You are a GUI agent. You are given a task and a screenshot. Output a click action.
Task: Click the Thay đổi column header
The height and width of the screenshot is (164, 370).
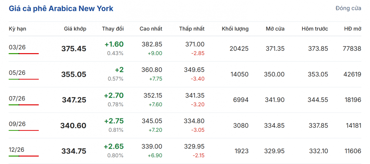coord(113,29)
